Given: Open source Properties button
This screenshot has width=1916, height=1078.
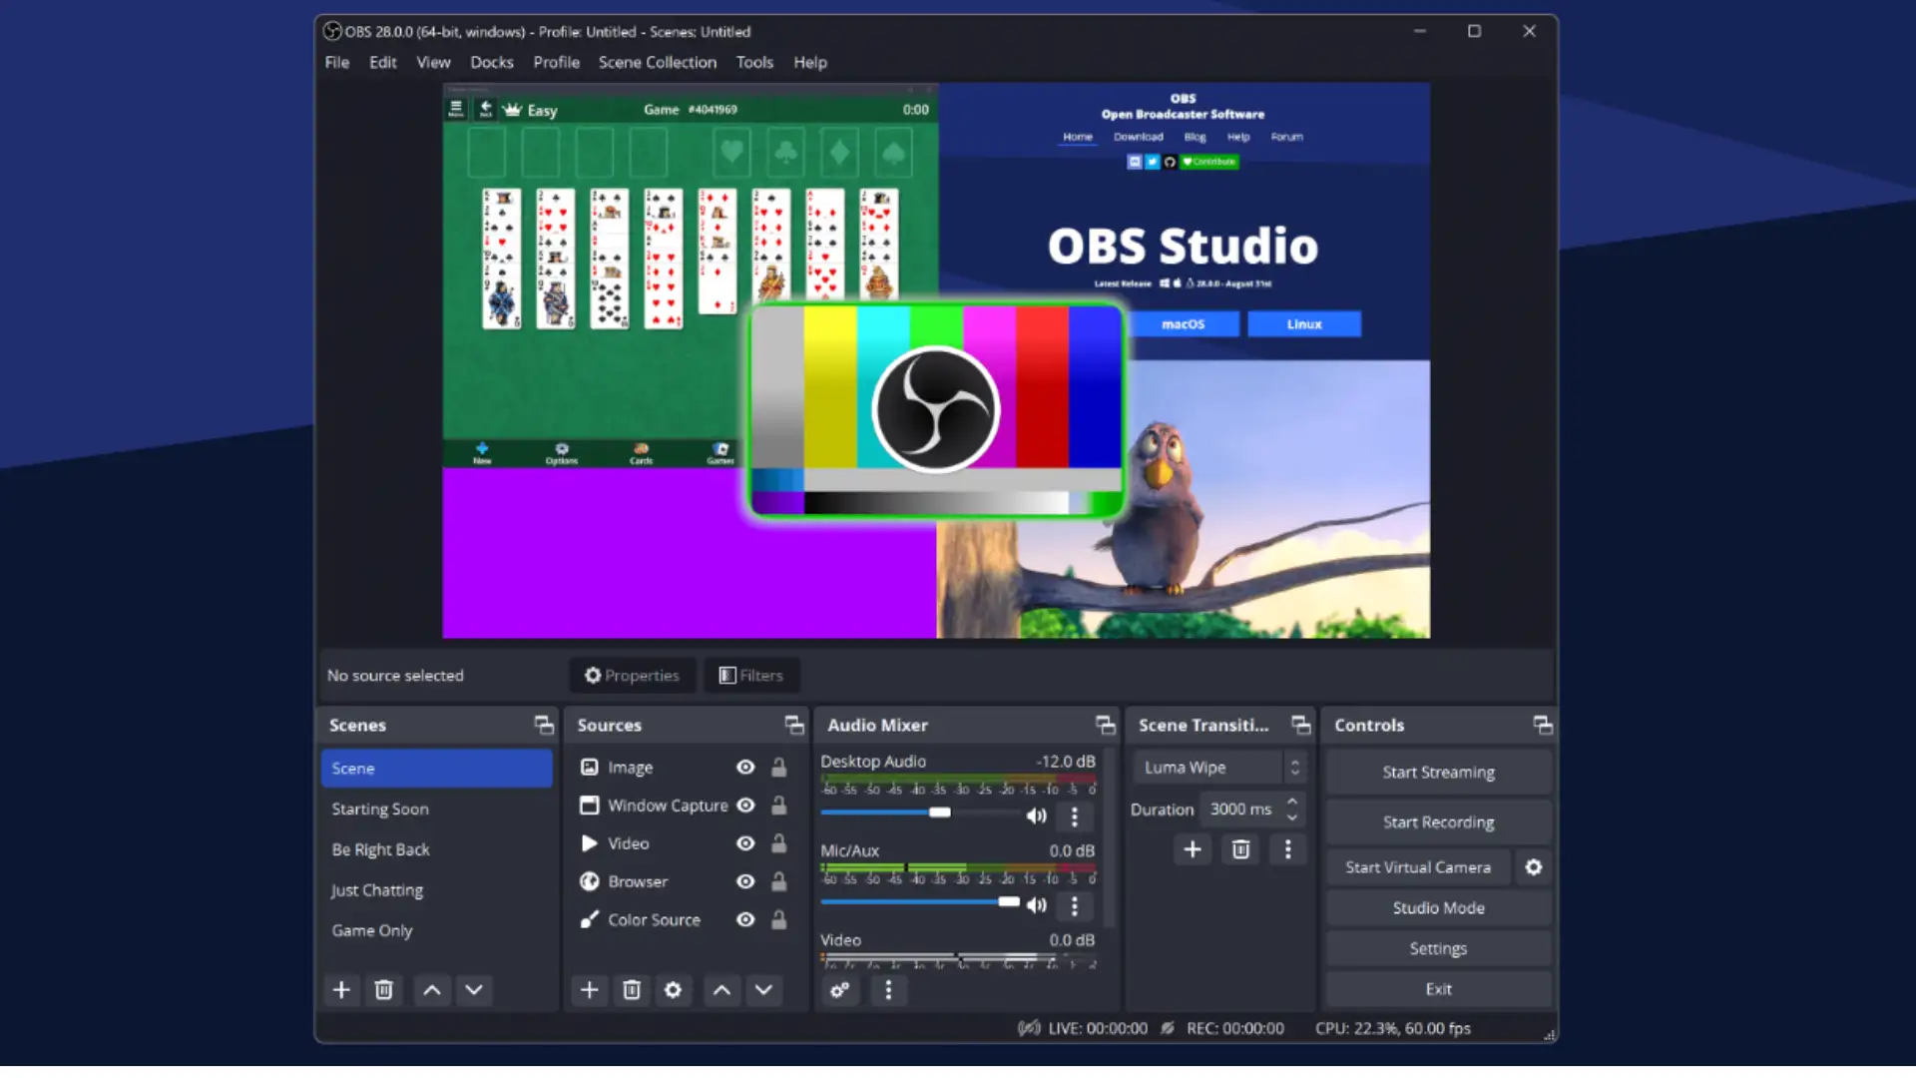Looking at the screenshot, I should (x=632, y=675).
